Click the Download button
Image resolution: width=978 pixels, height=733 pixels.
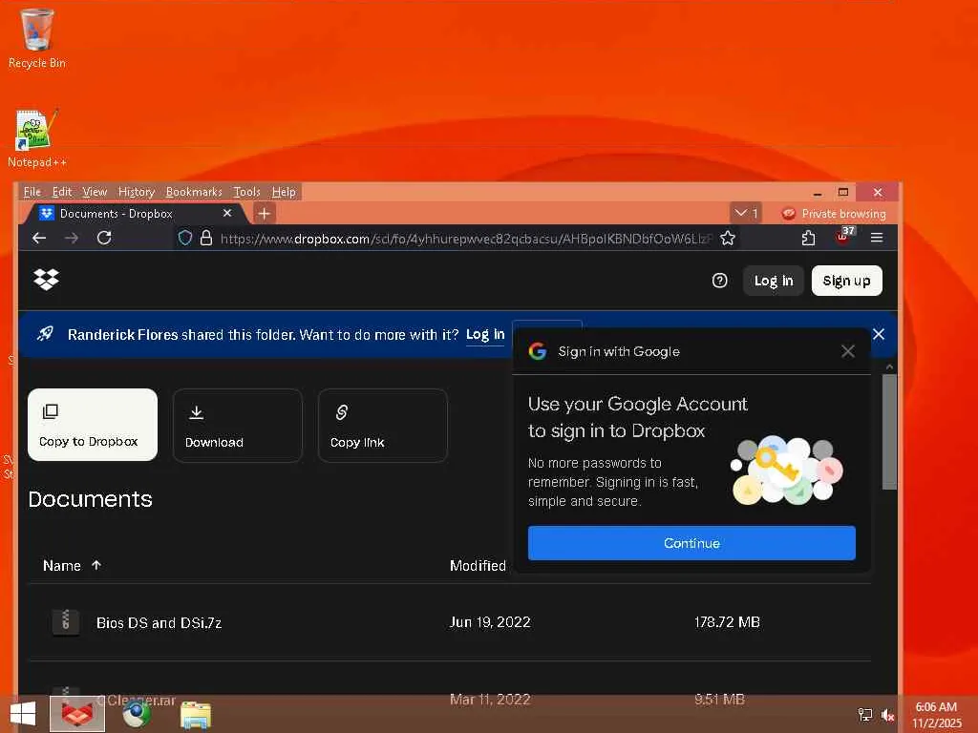point(238,426)
